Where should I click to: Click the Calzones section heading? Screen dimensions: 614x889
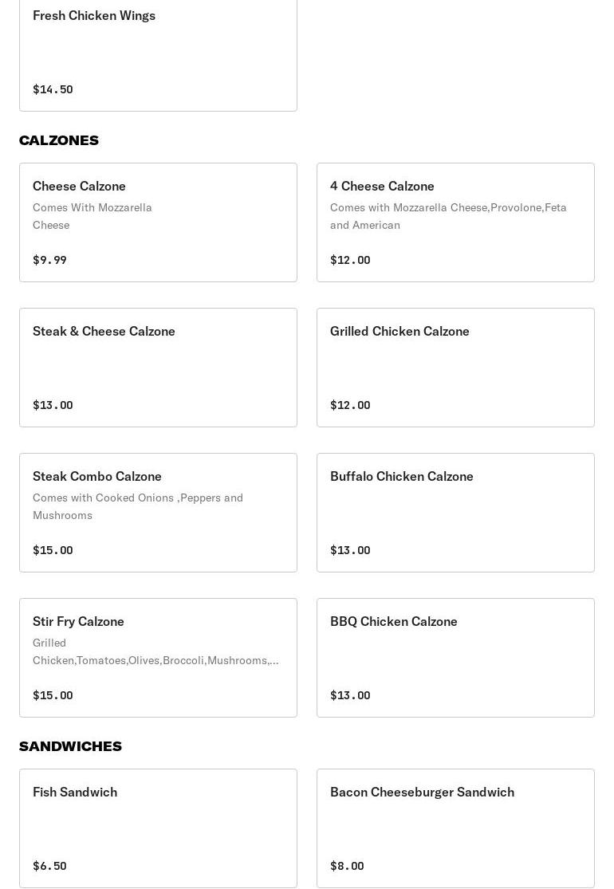(x=59, y=140)
